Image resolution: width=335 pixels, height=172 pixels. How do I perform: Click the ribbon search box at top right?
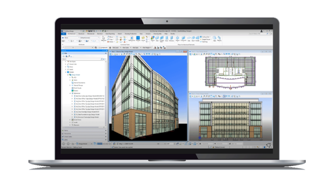259,34
